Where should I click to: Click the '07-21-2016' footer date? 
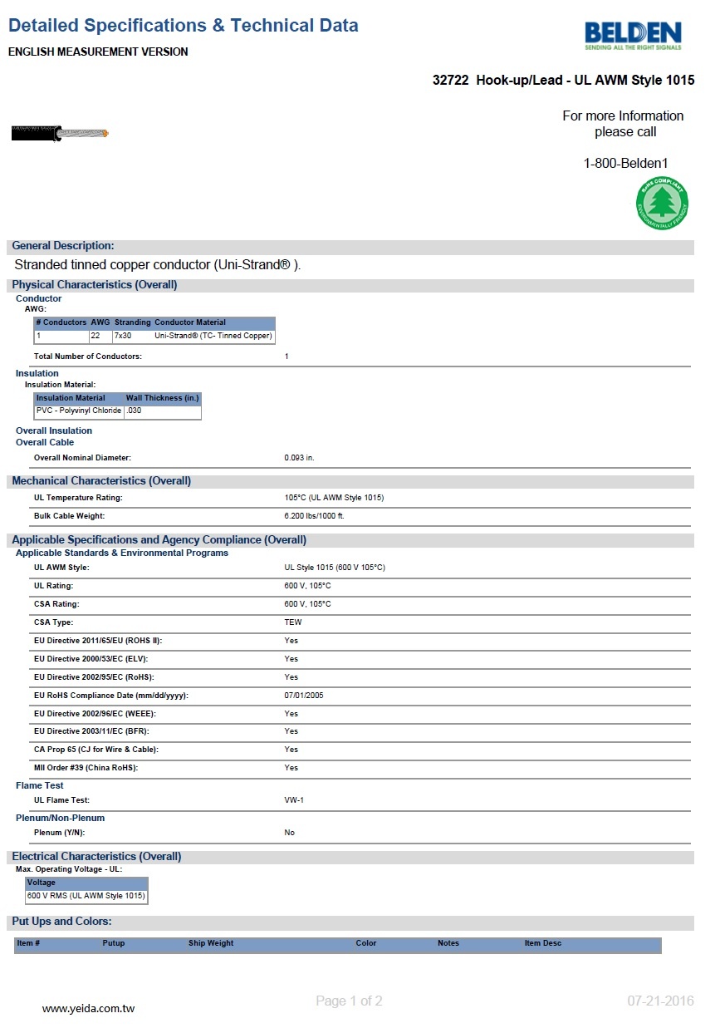click(x=660, y=1001)
